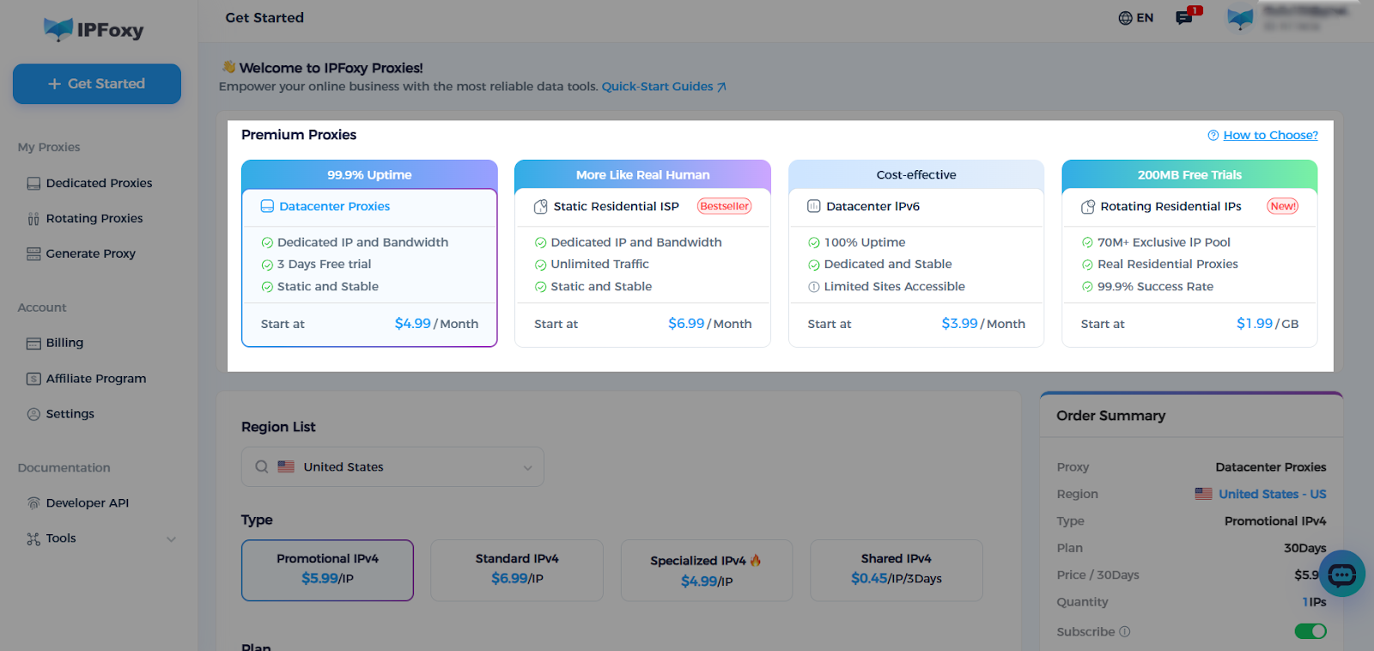The image size is (1374, 651).
Task: Click the Subscribe info icon
Action: [x=1125, y=632]
